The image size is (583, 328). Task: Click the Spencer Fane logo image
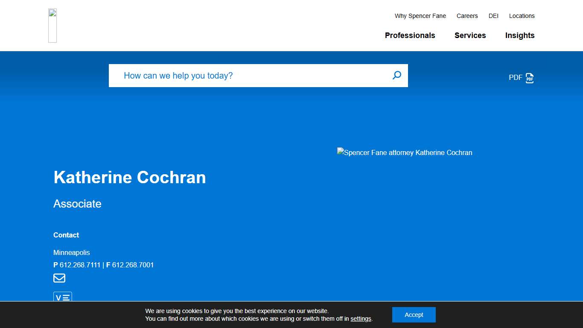pyautogui.click(x=52, y=26)
